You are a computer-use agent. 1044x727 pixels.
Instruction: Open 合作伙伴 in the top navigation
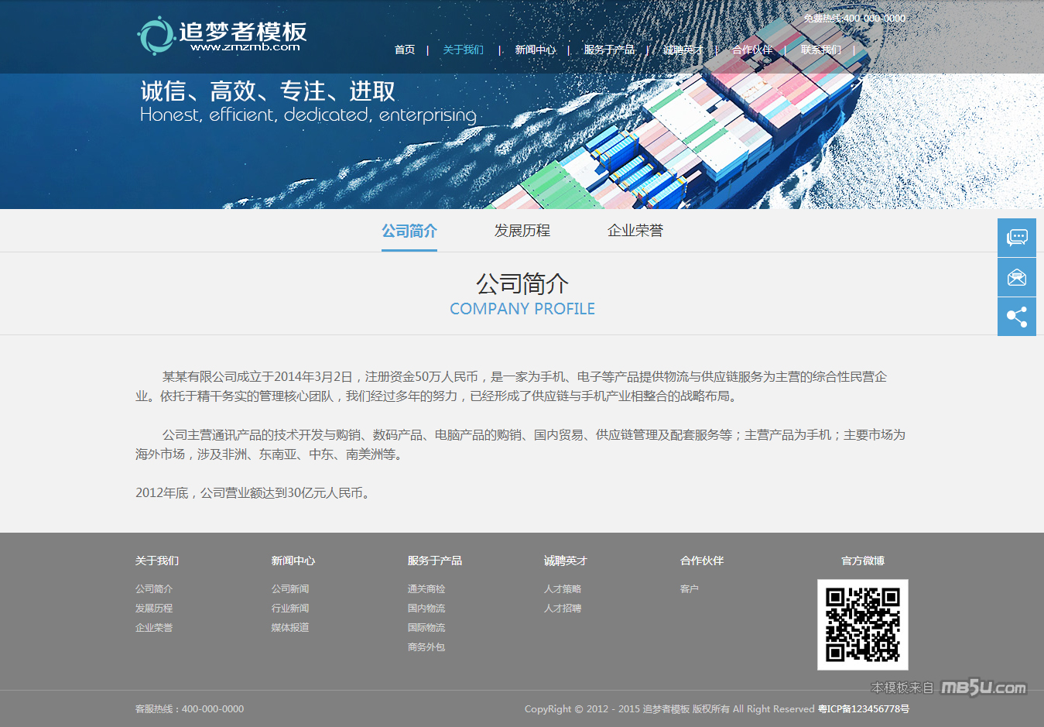coord(751,50)
